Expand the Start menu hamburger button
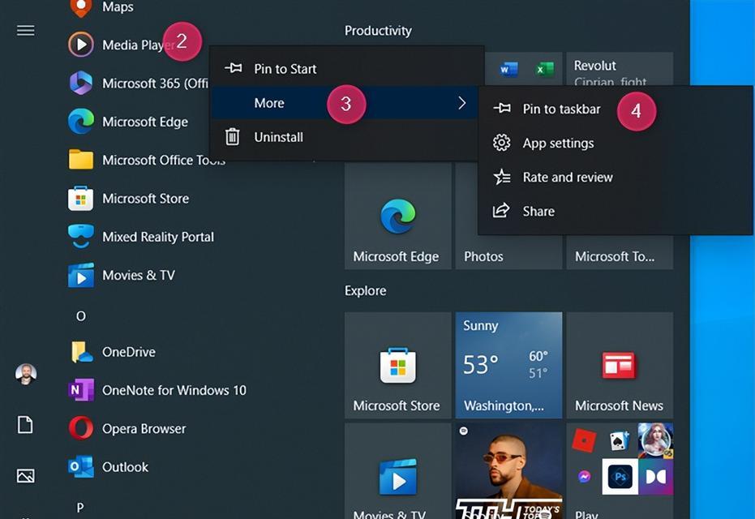 [25, 31]
